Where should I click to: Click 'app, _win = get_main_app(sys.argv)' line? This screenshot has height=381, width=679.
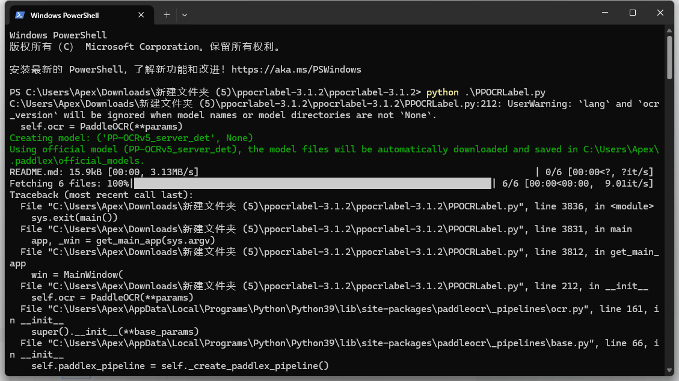(x=123, y=241)
